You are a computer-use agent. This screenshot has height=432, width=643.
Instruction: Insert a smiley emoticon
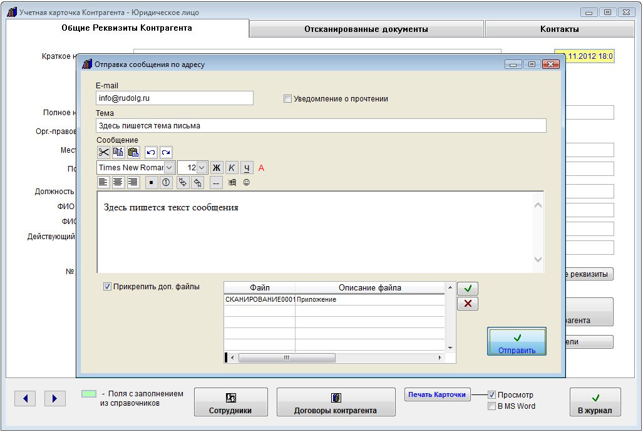(246, 183)
